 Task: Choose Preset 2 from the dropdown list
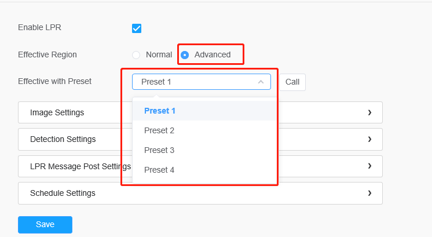click(x=204, y=130)
